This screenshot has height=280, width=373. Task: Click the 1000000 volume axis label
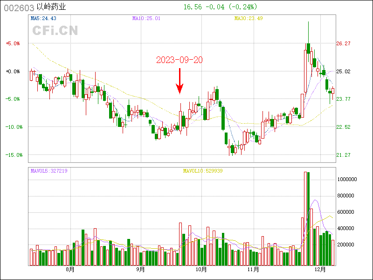(x=347, y=179)
